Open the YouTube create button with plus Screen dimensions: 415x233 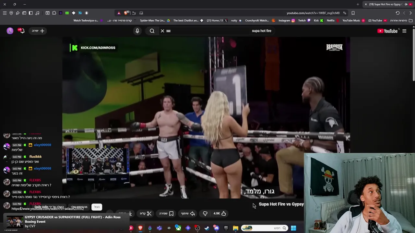pyautogui.click(x=38, y=31)
